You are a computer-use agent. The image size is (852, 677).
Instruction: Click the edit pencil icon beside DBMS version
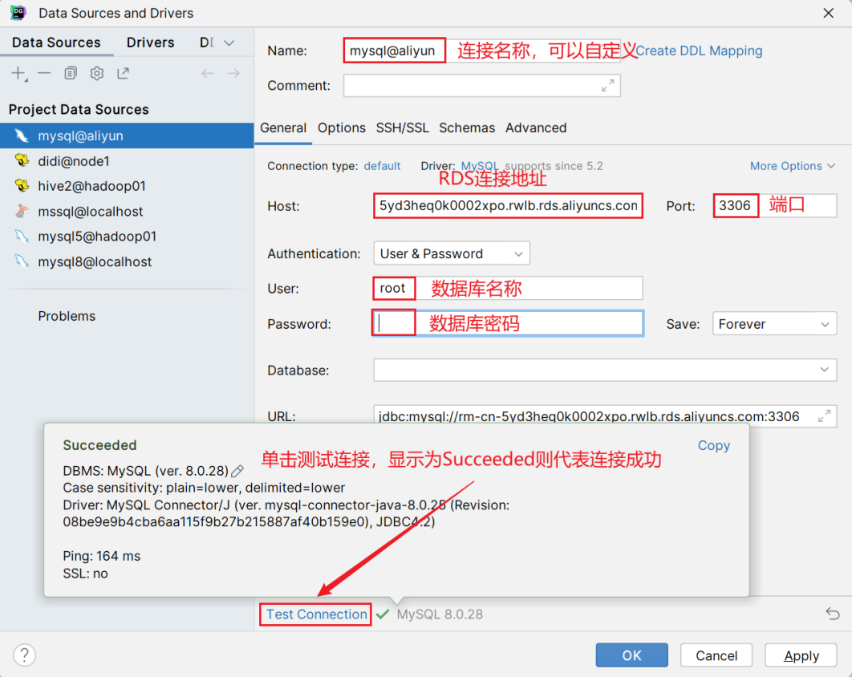237,471
